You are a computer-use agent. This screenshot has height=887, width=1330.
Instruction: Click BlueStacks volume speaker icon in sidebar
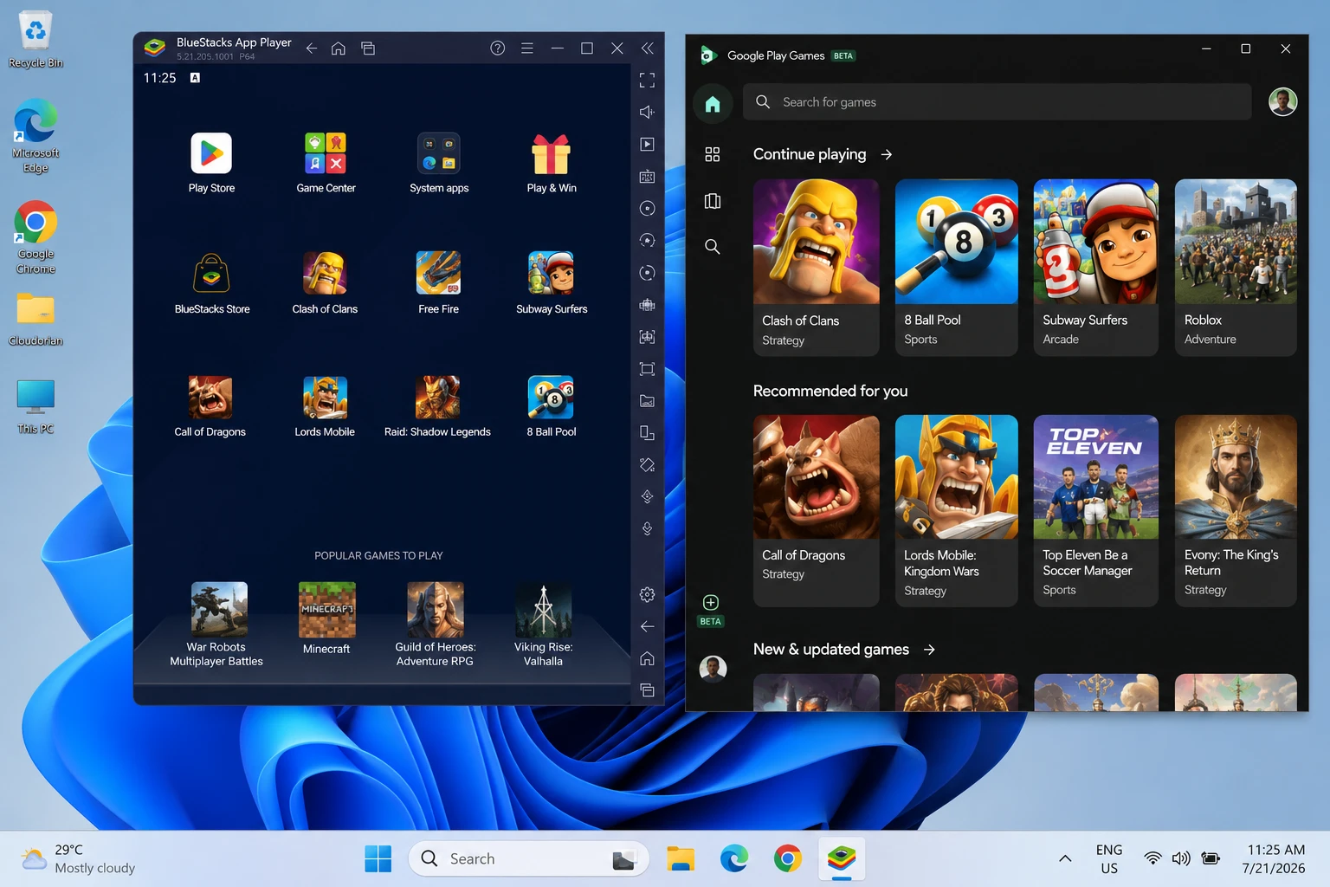[647, 112]
